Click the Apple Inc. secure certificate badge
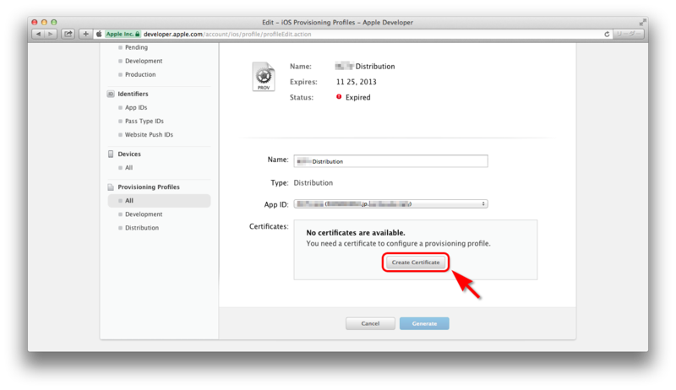The height and width of the screenshot is (390, 676). pyautogui.click(x=123, y=34)
